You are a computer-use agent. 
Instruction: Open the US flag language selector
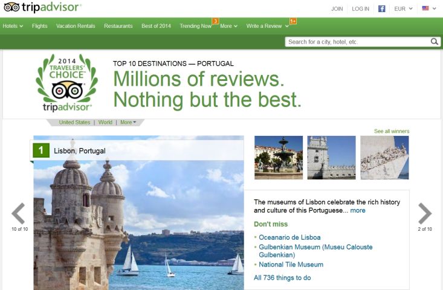click(x=428, y=9)
